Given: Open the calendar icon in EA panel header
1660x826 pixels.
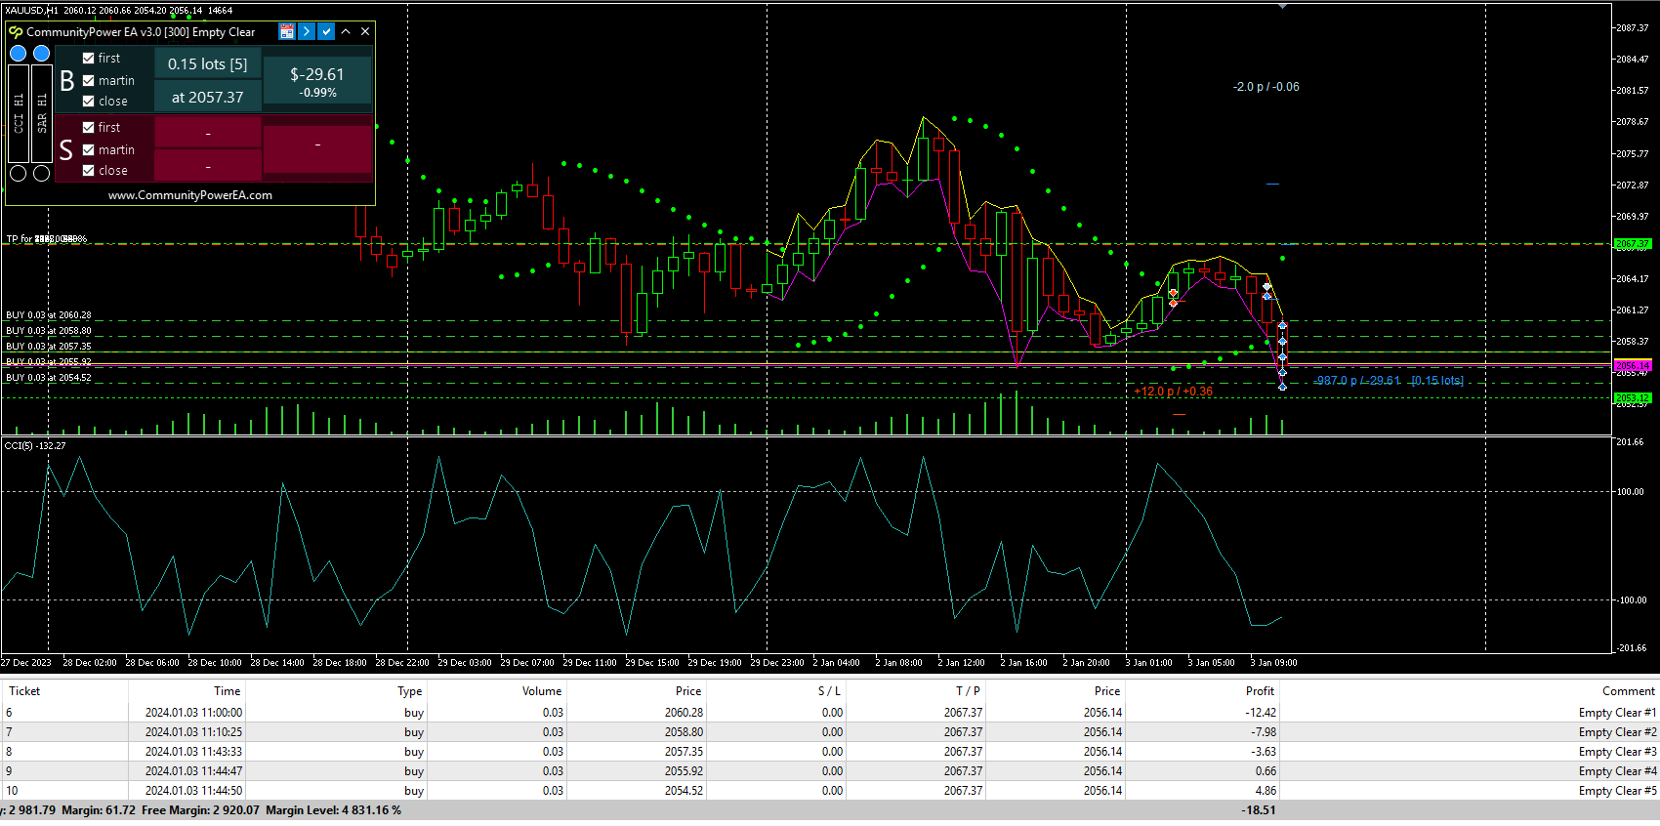Looking at the screenshot, I should pyautogui.click(x=287, y=31).
